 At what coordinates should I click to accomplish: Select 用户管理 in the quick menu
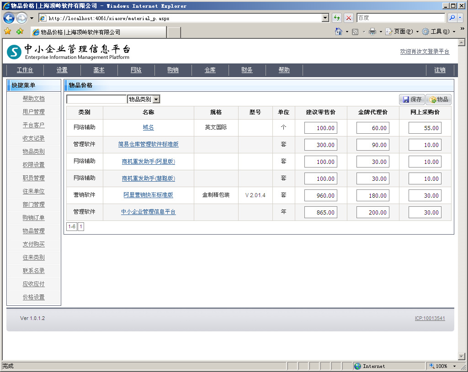[x=34, y=112]
